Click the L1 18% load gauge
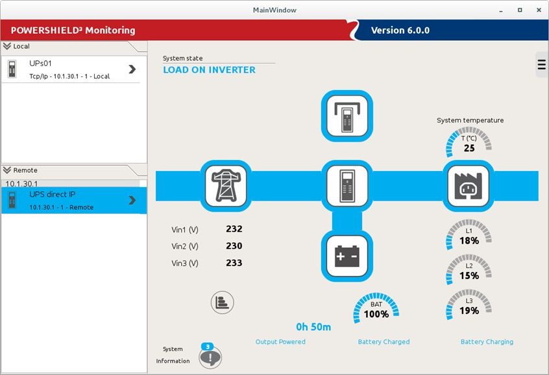Viewport: 549px width, 375px height. click(469, 236)
